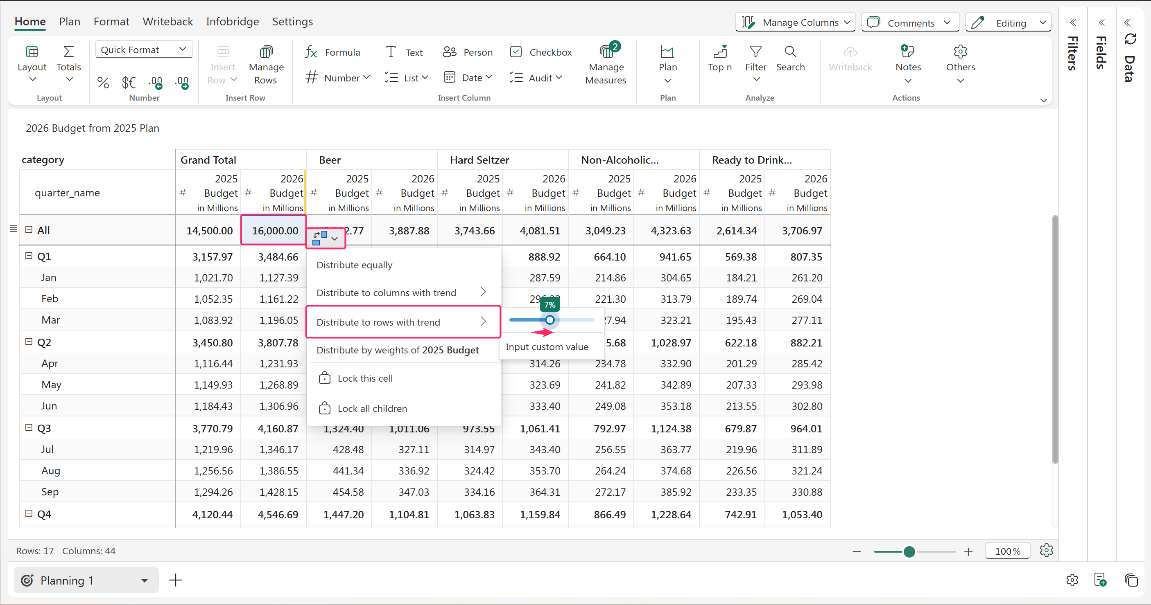Screen dimensions: 1151x605
Task: Open Manage Measures icon
Action: (x=606, y=52)
